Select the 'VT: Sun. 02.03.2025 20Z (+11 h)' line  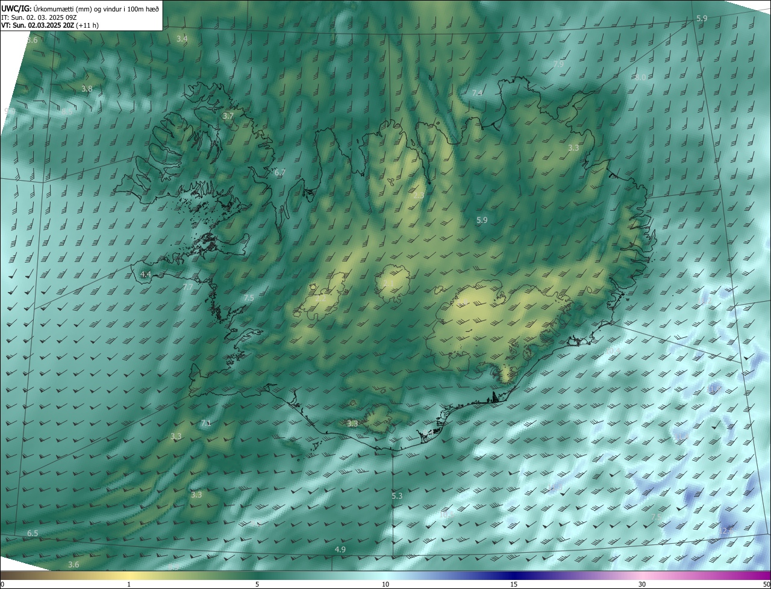tap(50, 25)
